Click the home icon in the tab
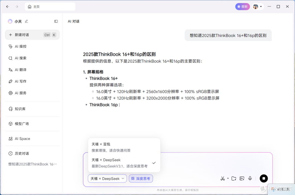The width and height of the screenshot is (295, 195). tap(29, 7)
